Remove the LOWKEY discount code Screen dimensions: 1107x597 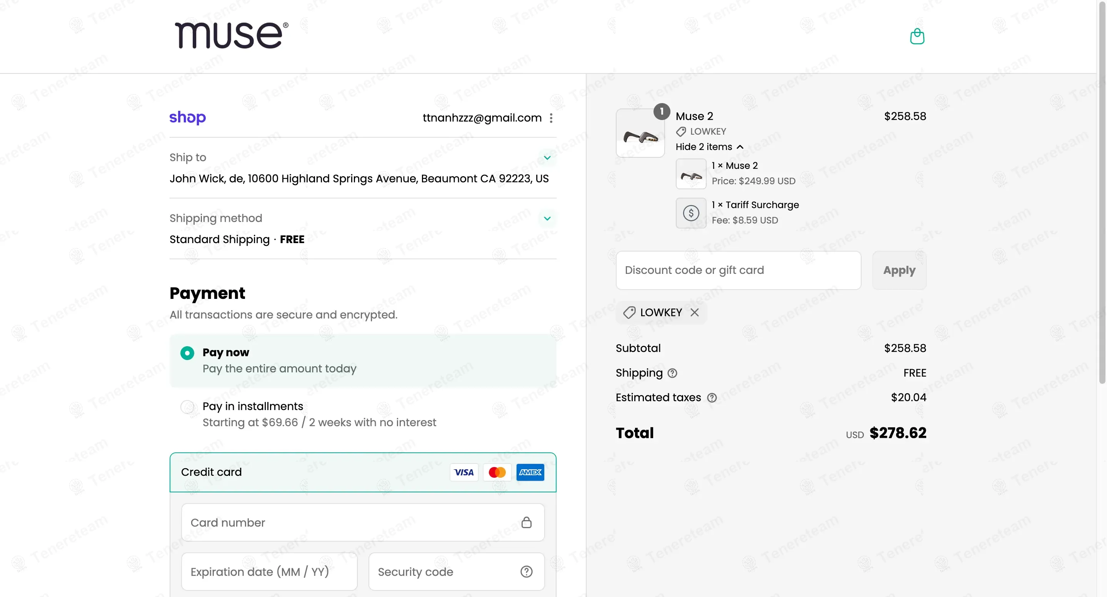pos(694,312)
